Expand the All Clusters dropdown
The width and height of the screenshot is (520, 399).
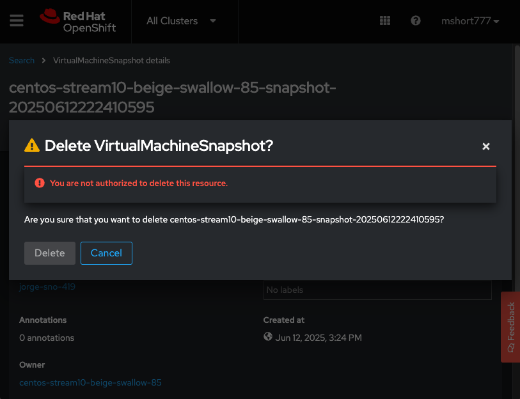pyautogui.click(x=181, y=21)
